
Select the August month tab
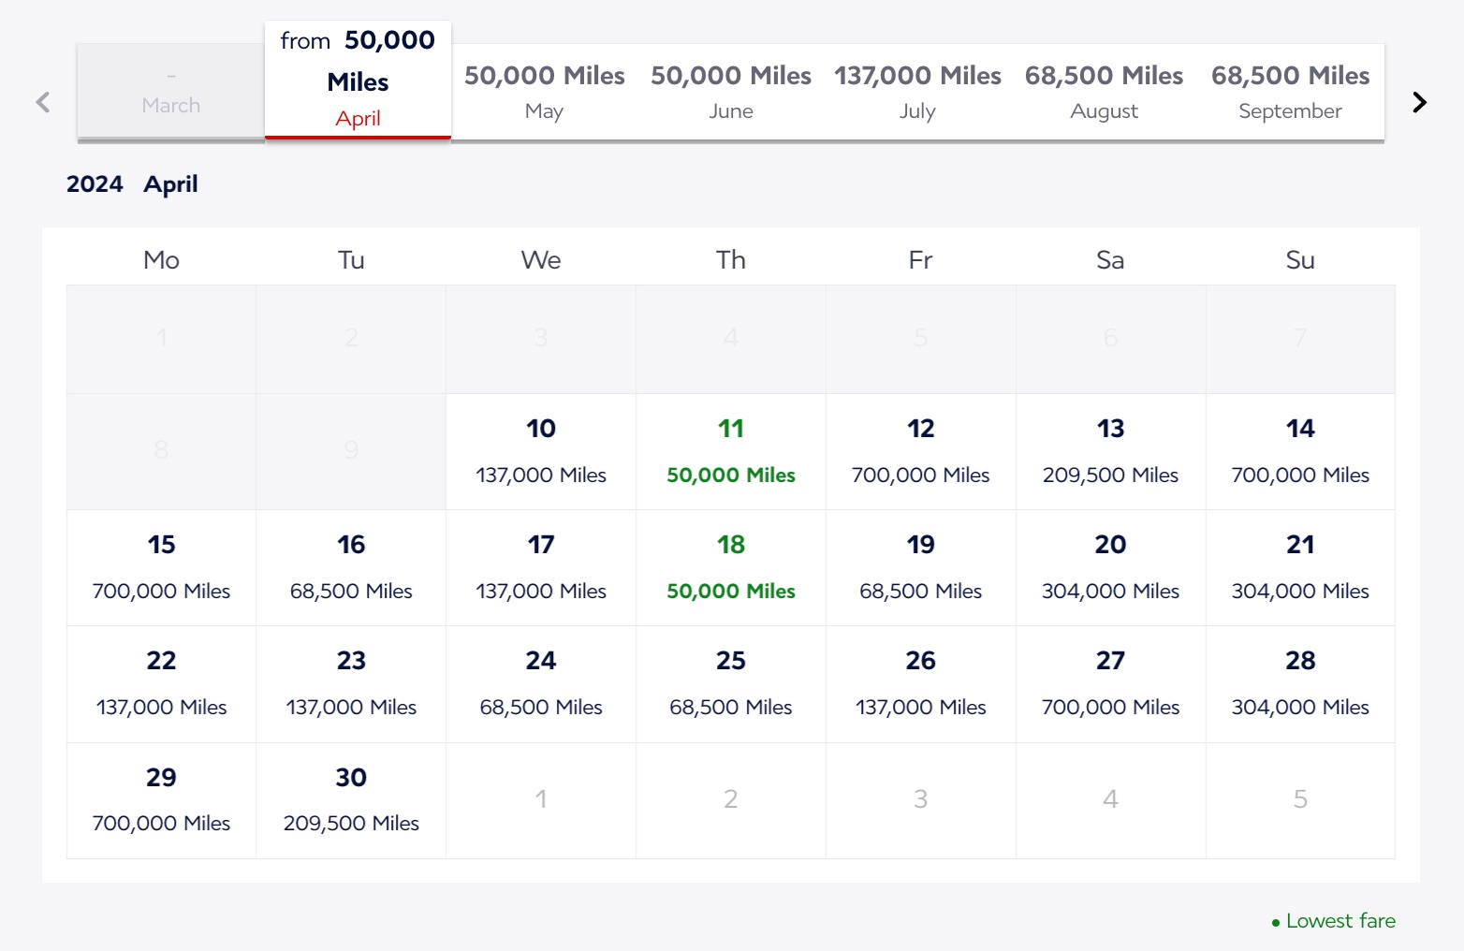tap(1104, 92)
